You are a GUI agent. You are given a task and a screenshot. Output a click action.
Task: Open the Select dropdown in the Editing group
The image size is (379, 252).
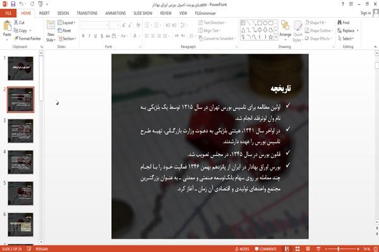346,39
